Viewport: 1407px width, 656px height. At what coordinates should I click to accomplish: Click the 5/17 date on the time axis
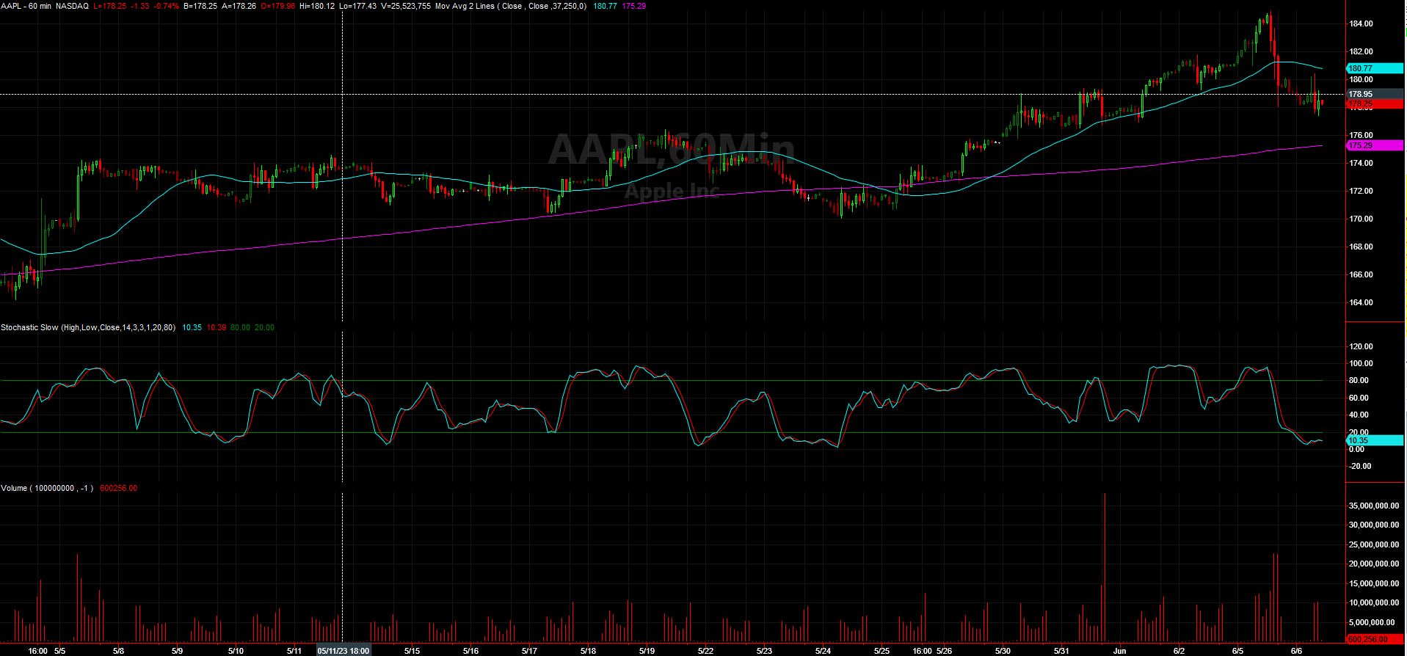click(x=529, y=651)
